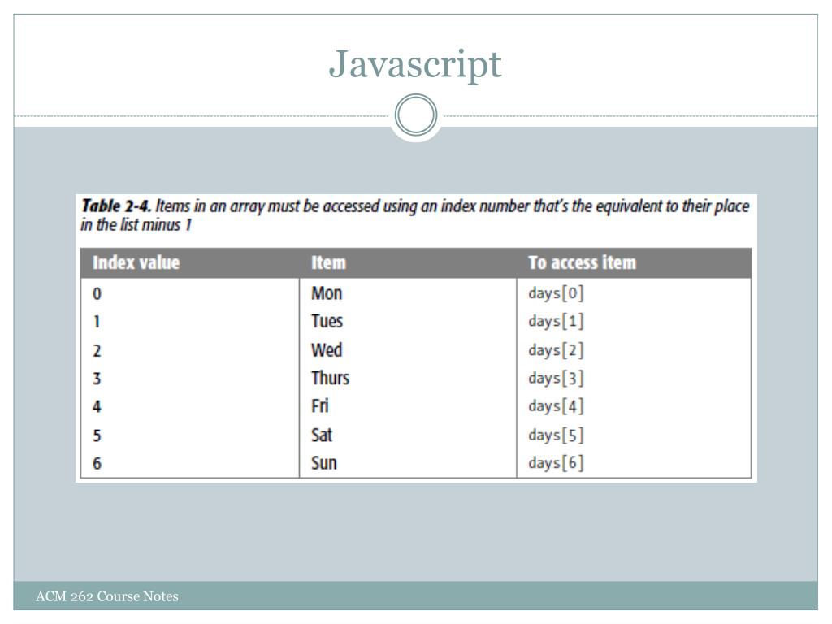
Task: Click the days[6] code cell
Action: tap(556, 463)
